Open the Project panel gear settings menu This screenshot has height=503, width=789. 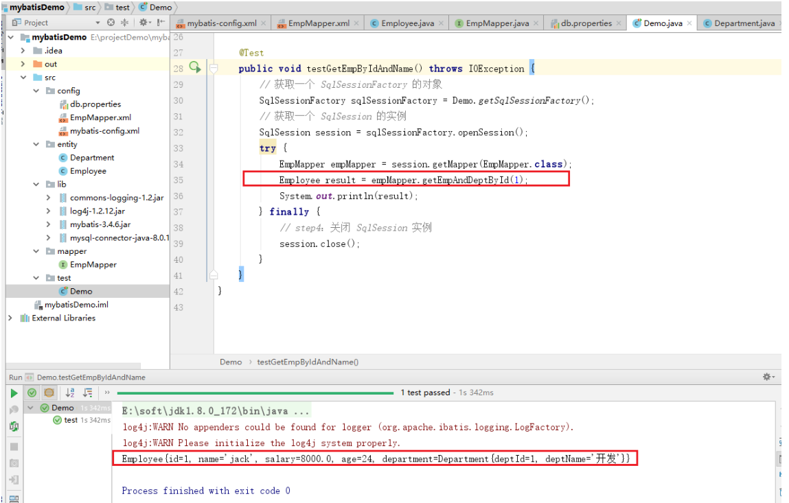tap(145, 23)
